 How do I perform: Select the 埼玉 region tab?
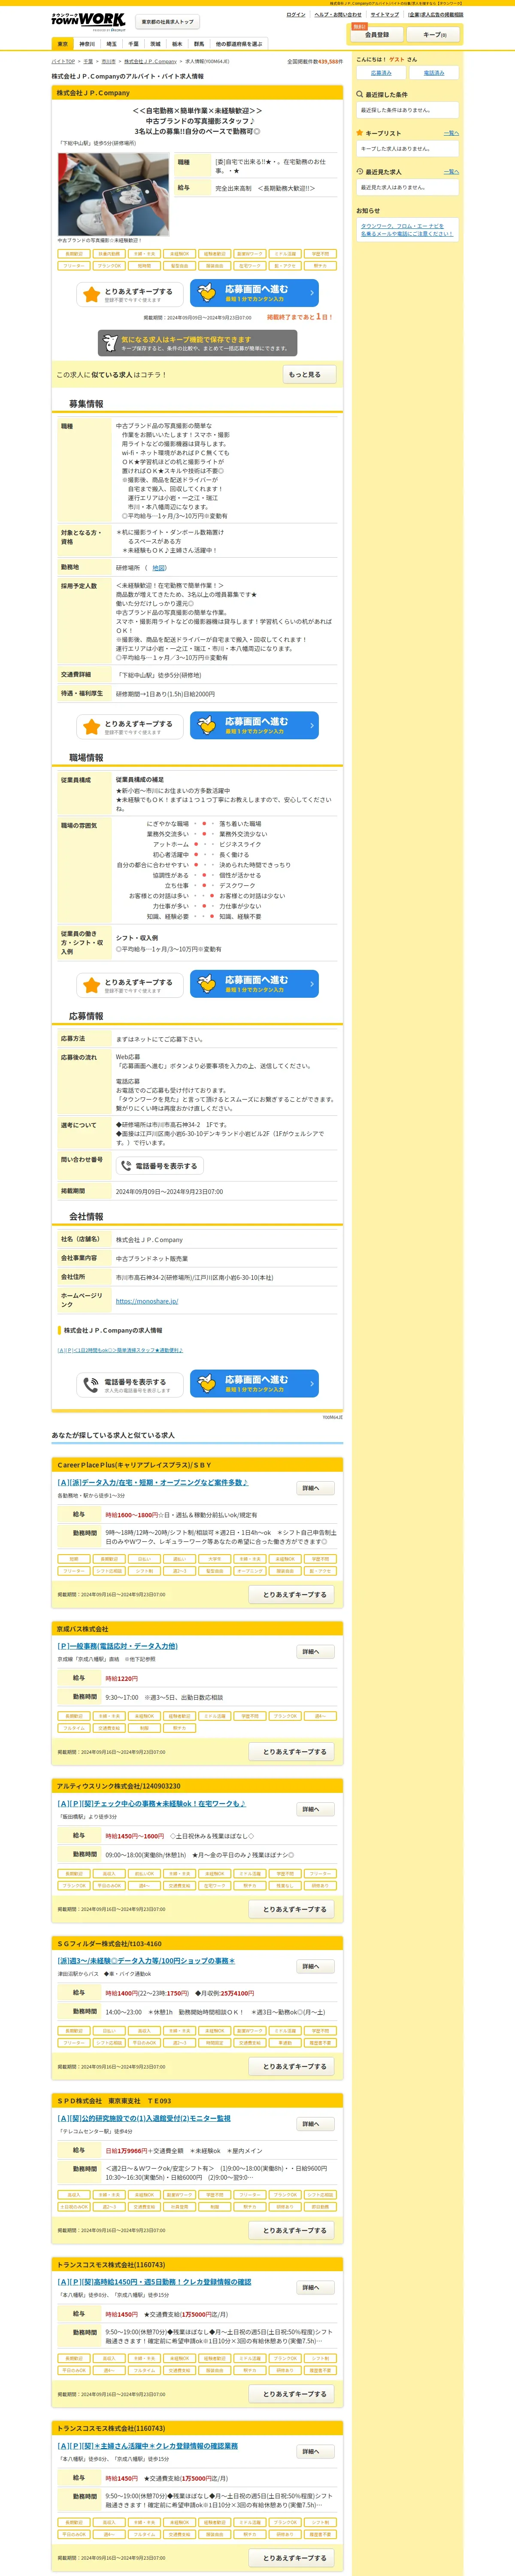[111, 44]
